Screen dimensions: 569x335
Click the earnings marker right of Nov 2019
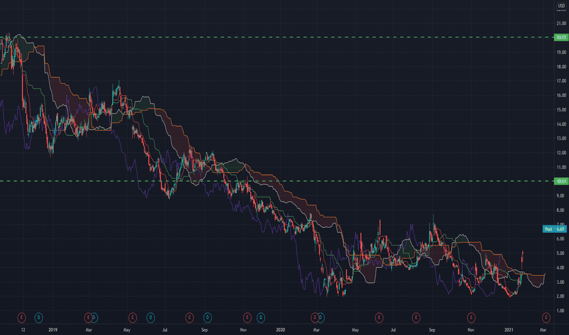click(247, 318)
